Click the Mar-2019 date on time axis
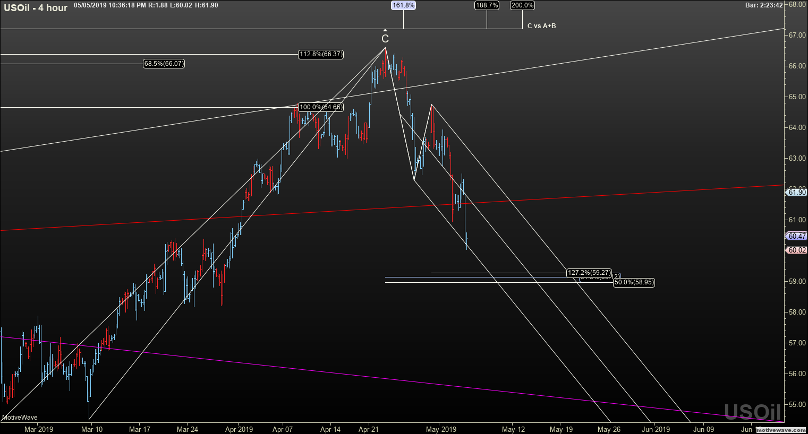Screen dimensions: 808x434 click(39, 429)
